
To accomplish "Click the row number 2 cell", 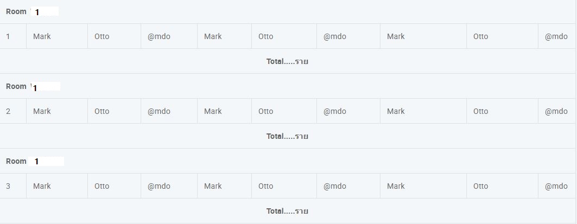I will (13, 111).
